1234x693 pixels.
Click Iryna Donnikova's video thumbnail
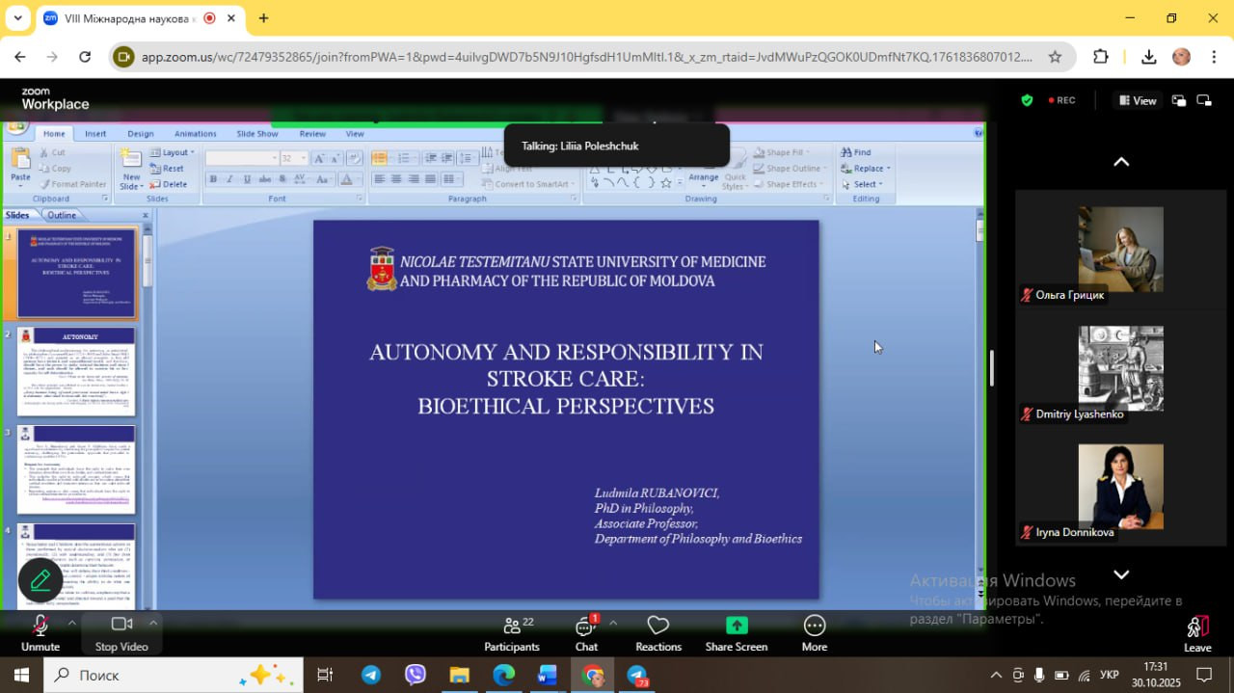pyautogui.click(x=1120, y=487)
